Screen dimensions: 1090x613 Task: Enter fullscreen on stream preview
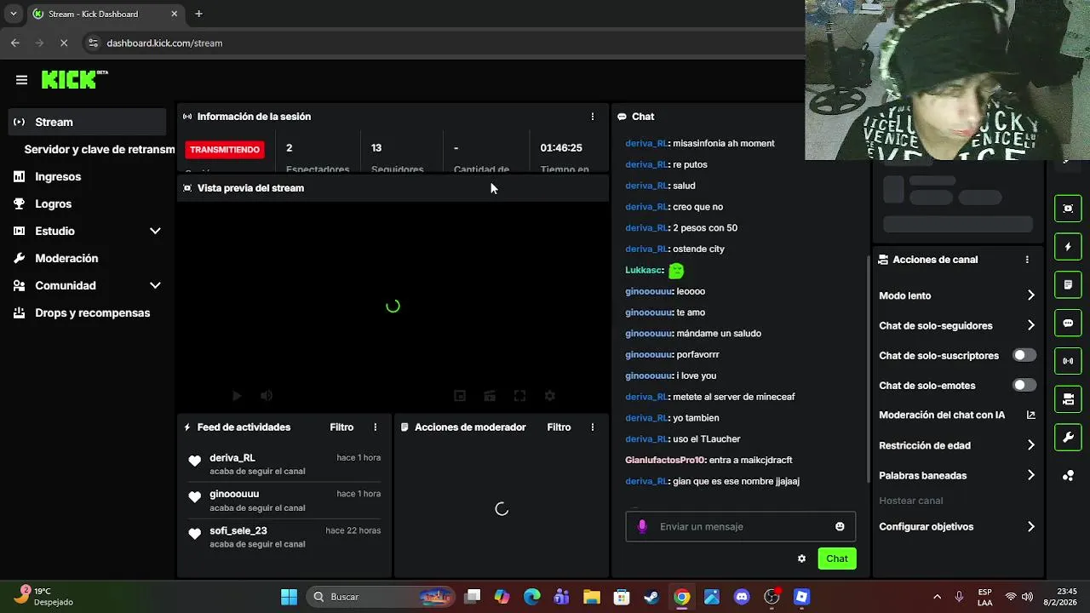tap(519, 396)
